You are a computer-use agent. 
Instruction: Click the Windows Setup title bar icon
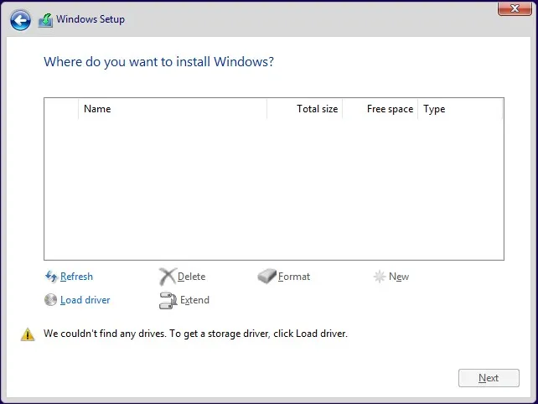point(45,20)
